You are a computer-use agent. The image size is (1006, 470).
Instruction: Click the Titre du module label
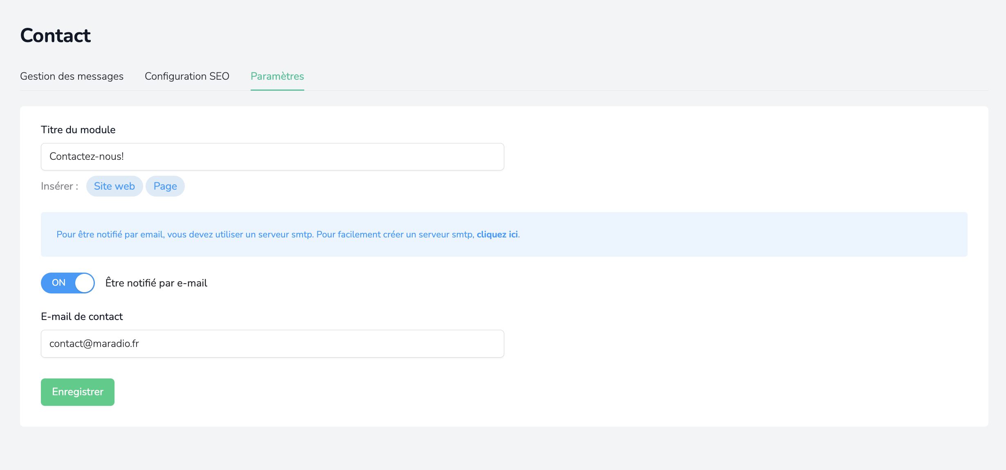(78, 130)
